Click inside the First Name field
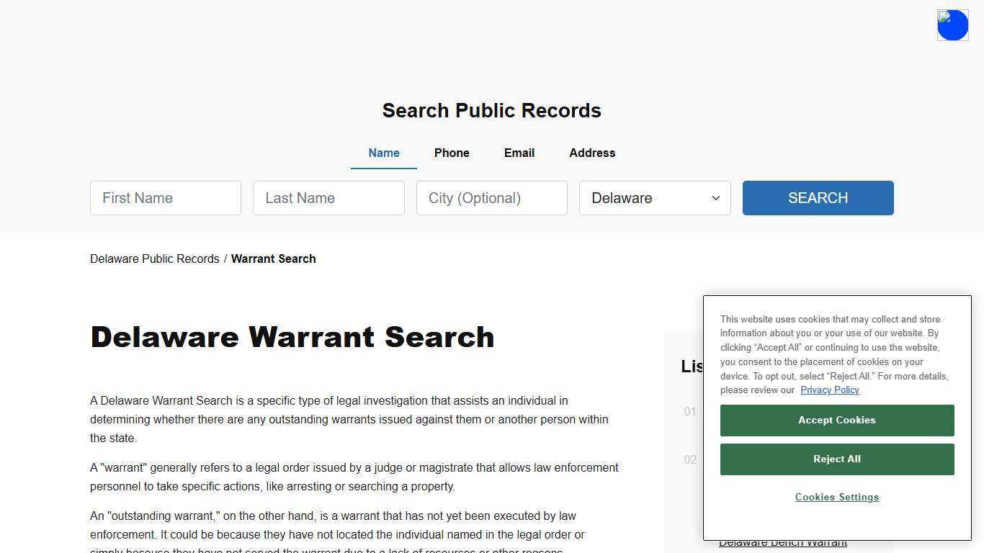 pyautogui.click(x=165, y=198)
